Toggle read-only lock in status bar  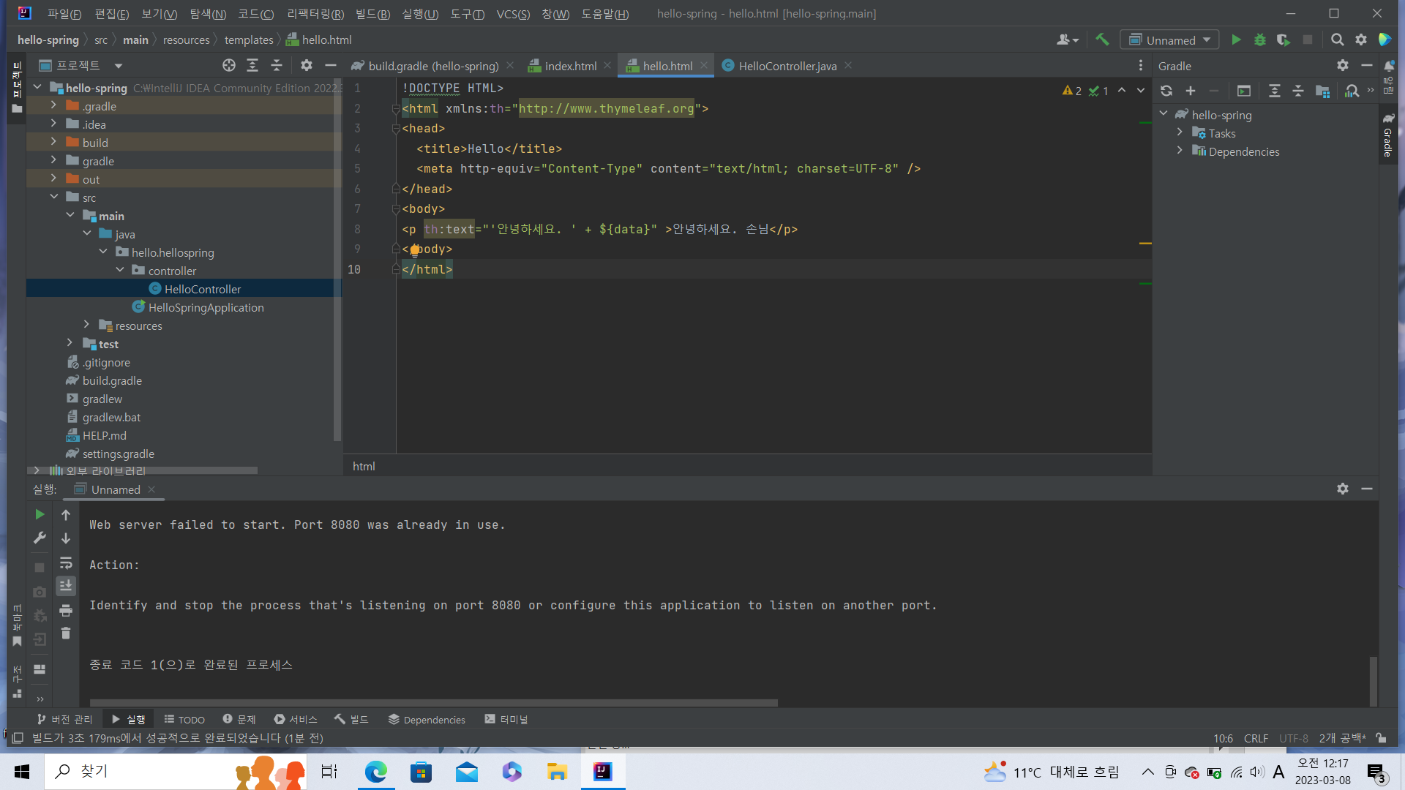(x=1382, y=738)
